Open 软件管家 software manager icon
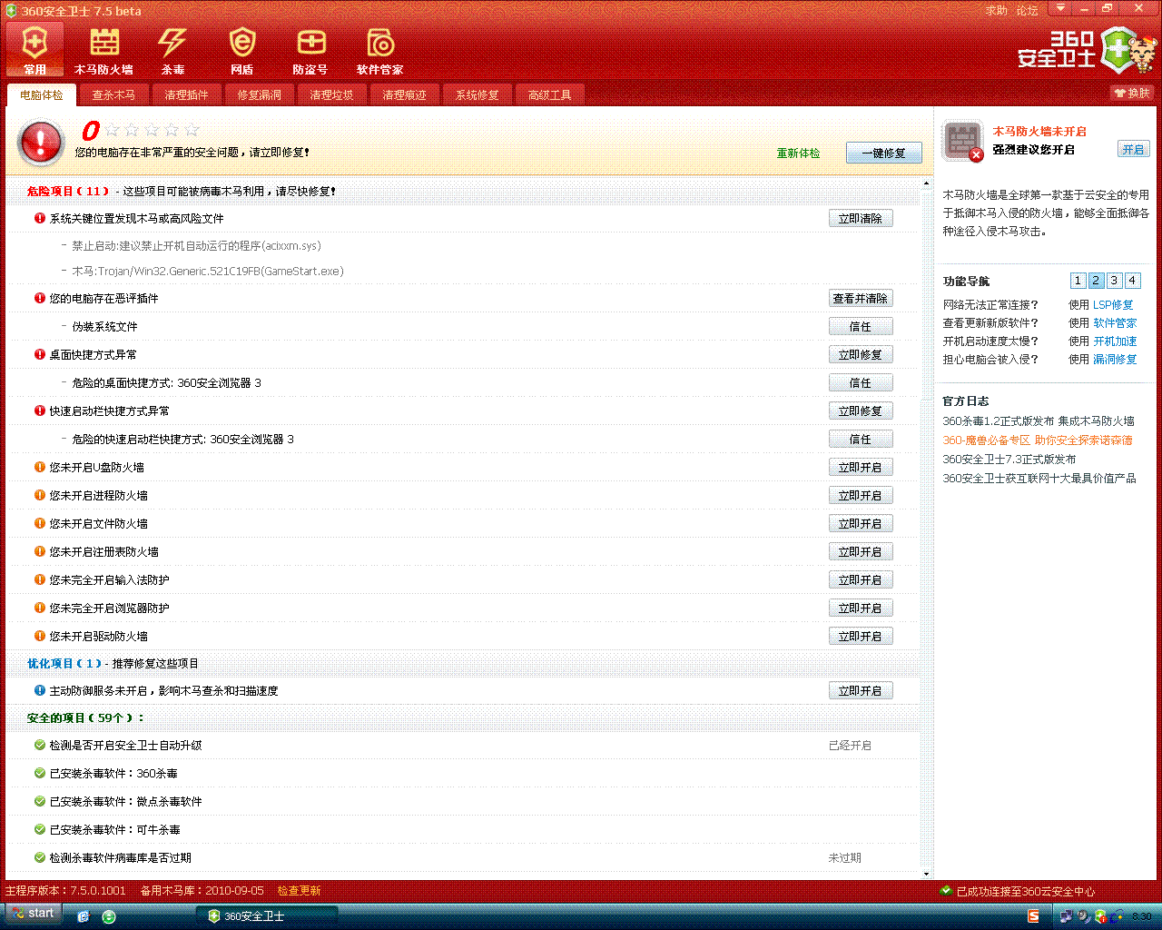The image size is (1162, 930). [x=379, y=51]
